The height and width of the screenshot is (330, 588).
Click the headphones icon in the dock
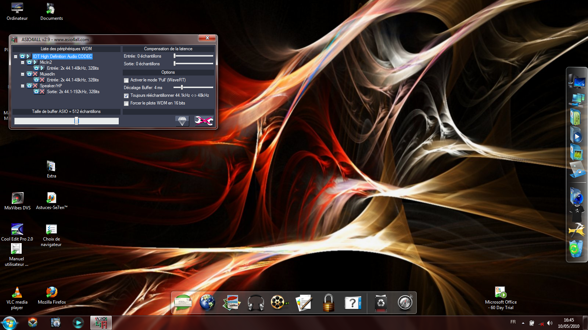256,303
